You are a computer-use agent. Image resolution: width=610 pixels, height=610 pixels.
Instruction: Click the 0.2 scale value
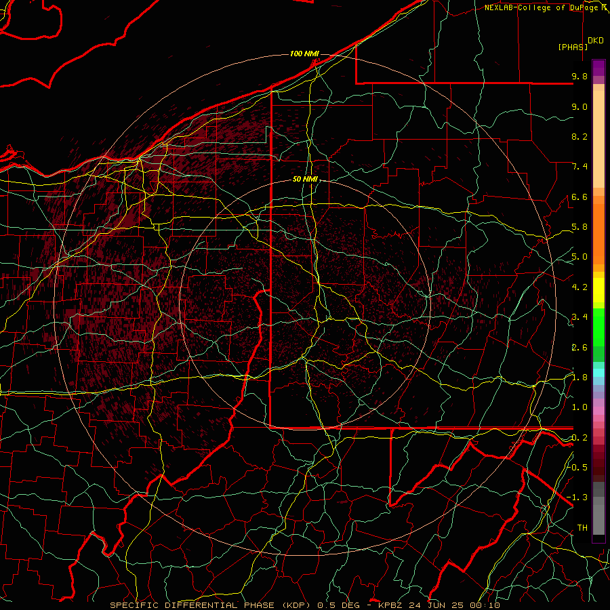tap(579, 438)
